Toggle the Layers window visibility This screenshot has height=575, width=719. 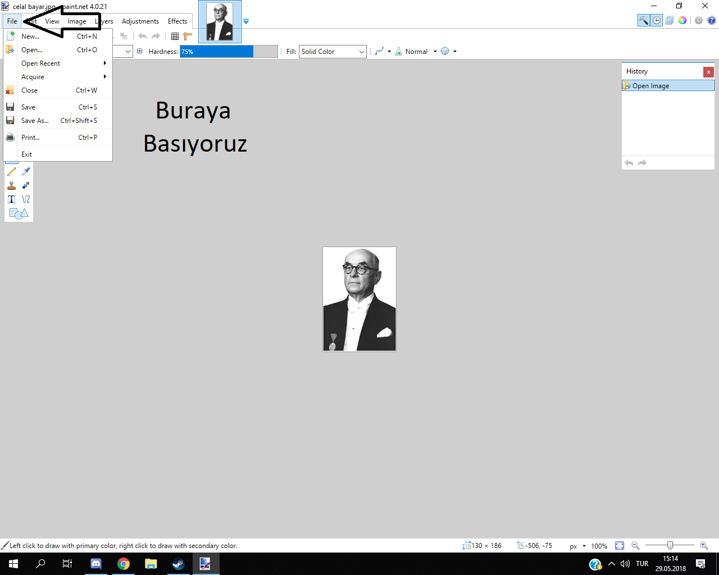point(670,20)
